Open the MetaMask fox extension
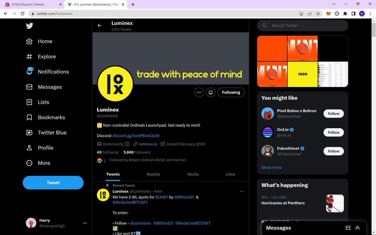Viewport: 376px width, 235px height. coord(328,13)
